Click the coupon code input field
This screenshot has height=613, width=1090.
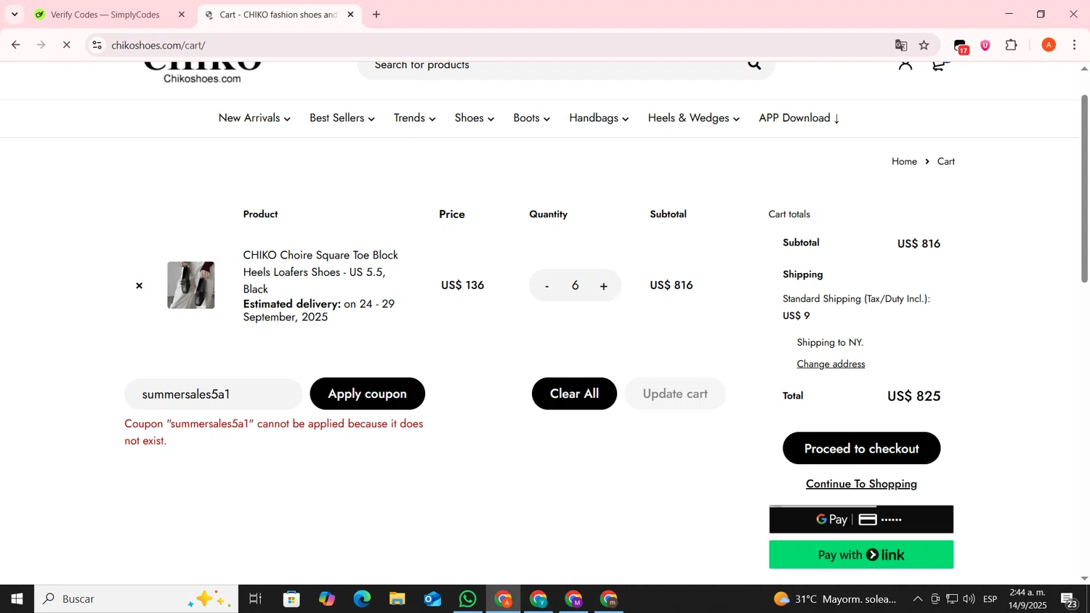click(213, 394)
